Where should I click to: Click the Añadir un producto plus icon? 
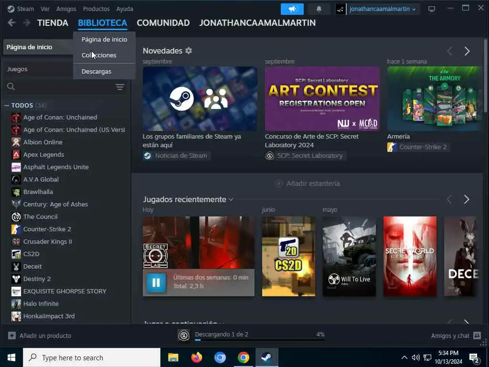tap(12, 335)
